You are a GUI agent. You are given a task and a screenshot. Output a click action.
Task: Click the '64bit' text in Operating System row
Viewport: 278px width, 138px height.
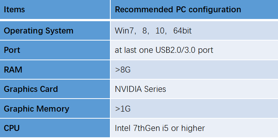(x=183, y=31)
